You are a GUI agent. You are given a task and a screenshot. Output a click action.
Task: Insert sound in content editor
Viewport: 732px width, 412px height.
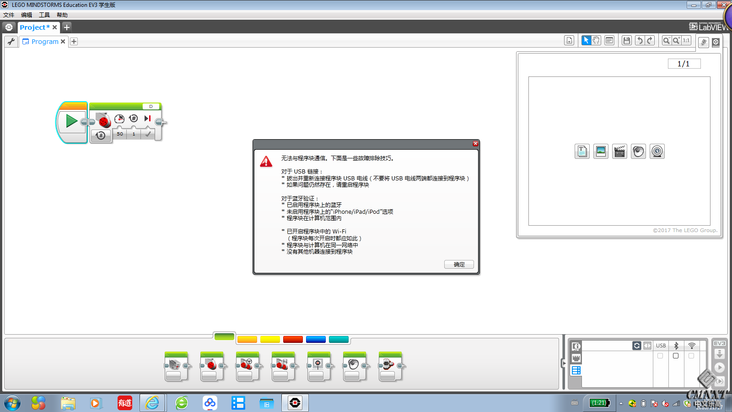coord(638,151)
